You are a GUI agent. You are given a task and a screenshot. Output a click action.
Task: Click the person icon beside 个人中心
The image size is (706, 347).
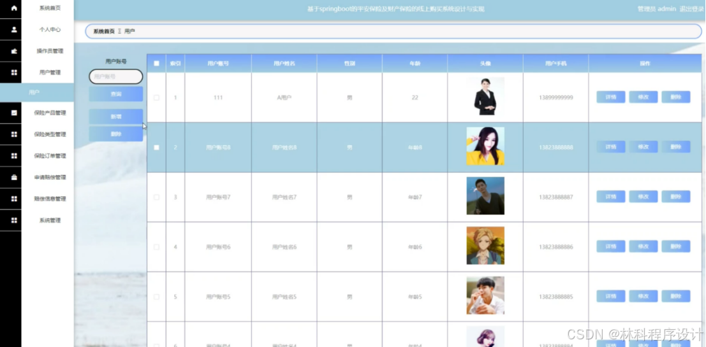click(14, 30)
